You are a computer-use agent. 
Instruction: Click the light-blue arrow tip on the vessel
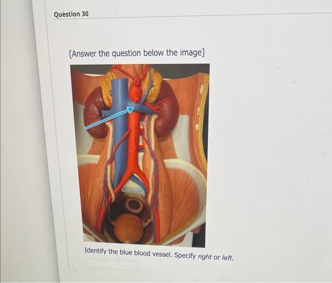coord(131,108)
